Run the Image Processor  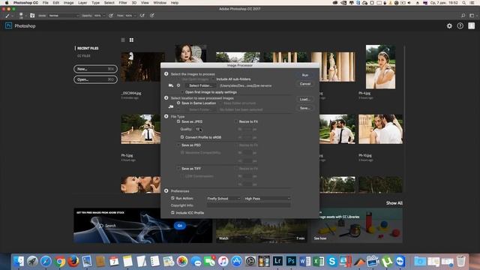305,75
